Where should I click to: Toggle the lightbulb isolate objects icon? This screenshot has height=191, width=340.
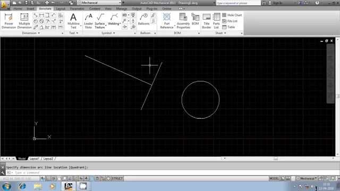point(333,178)
